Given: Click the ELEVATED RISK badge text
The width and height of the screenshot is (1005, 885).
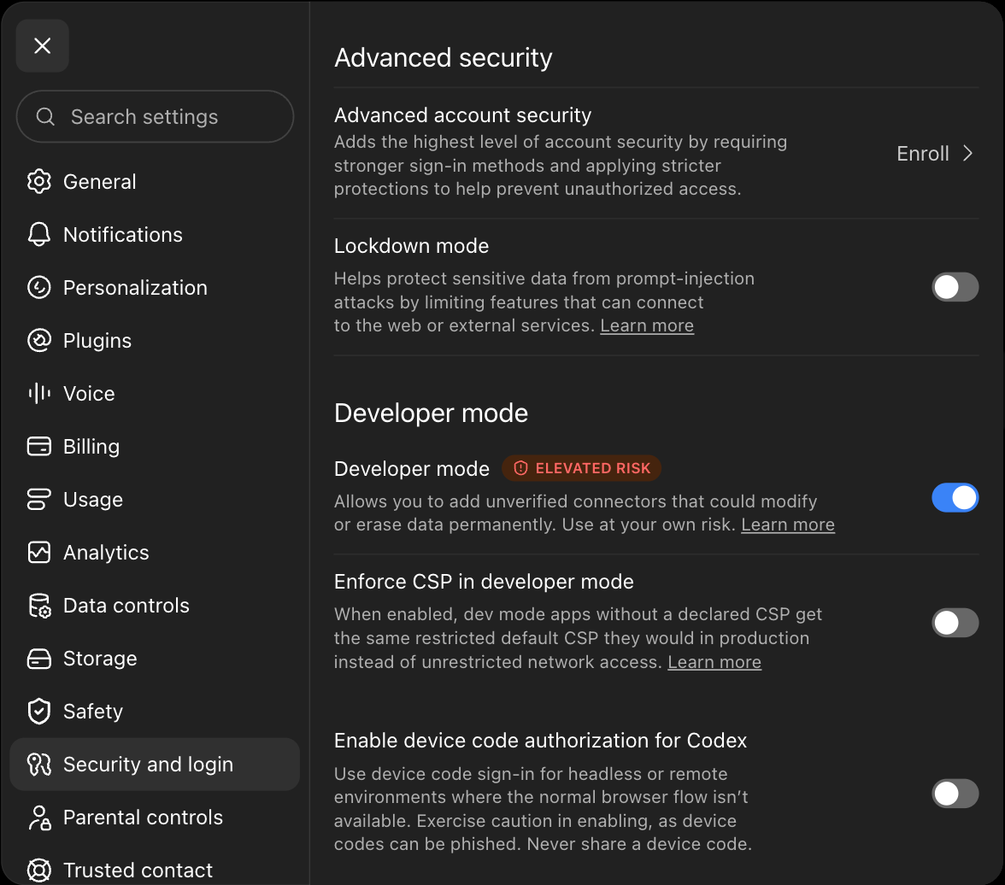Looking at the screenshot, I should 593,468.
